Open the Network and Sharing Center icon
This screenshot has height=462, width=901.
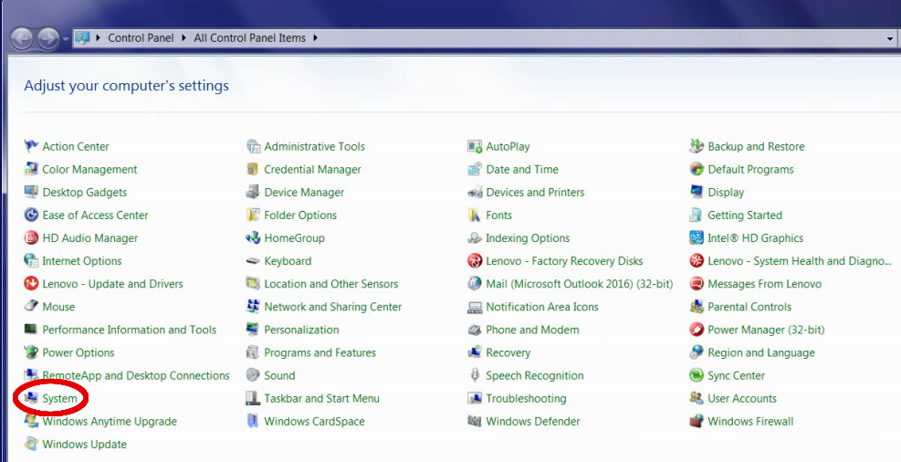(253, 308)
